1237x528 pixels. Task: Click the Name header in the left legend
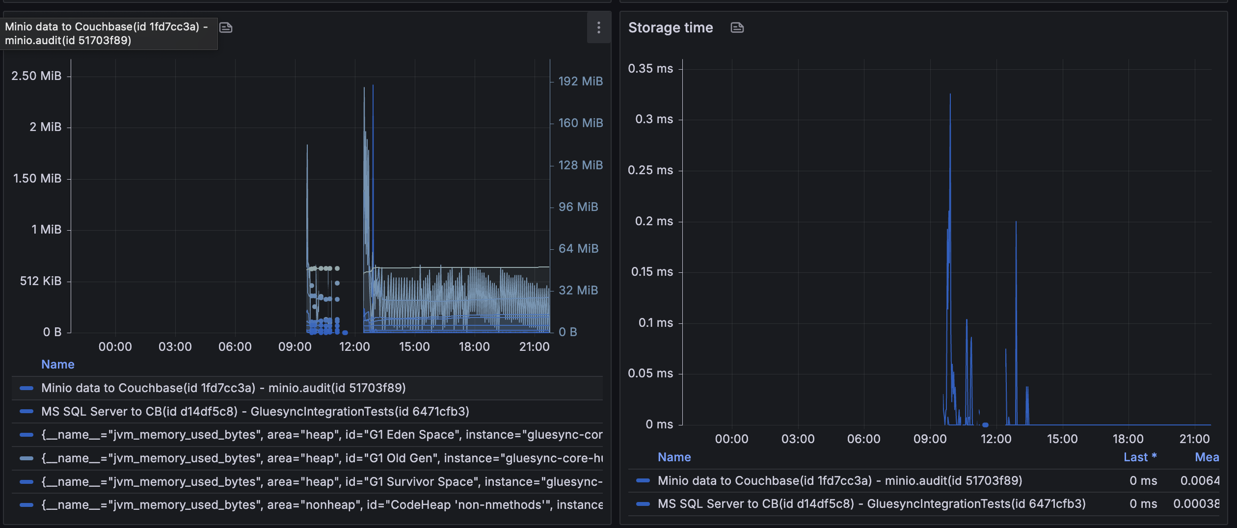click(58, 365)
